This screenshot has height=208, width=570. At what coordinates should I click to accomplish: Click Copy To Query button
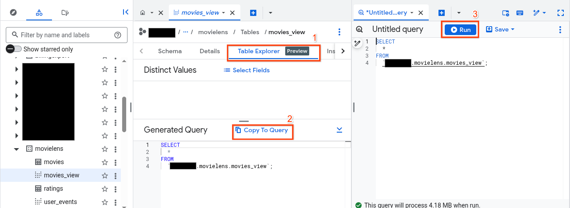point(262,130)
